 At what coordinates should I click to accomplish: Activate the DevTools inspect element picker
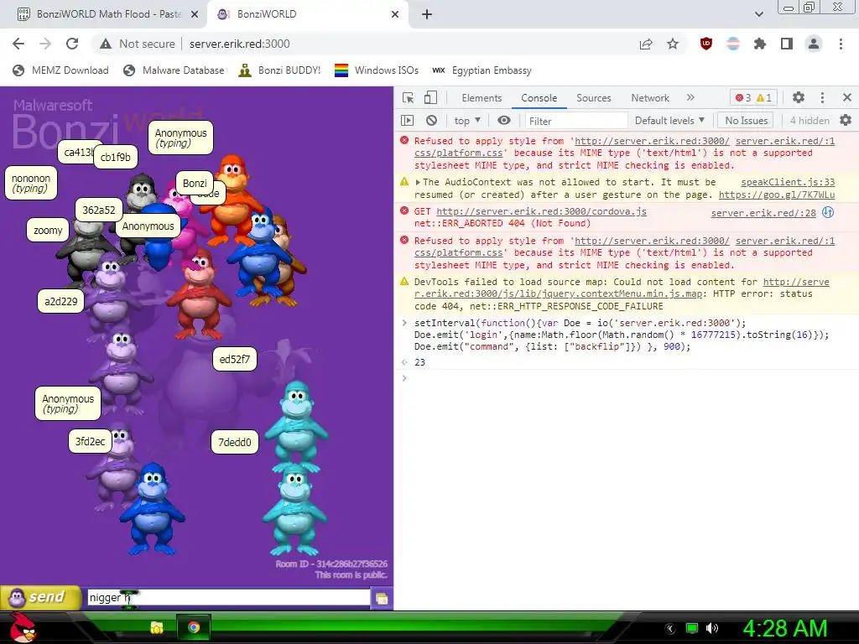click(x=409, y=97)
